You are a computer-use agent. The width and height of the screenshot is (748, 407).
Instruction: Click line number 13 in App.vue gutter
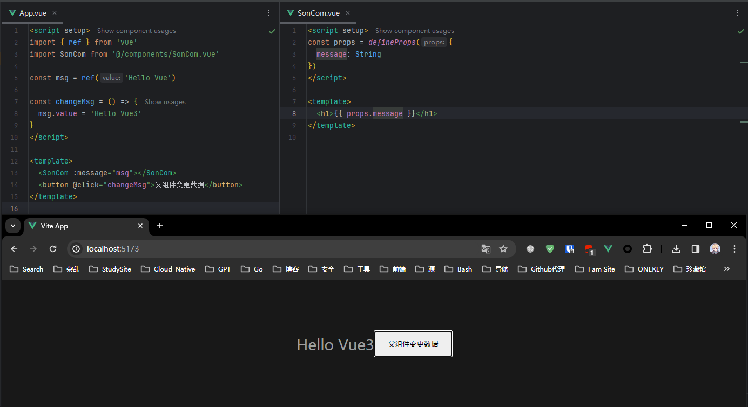click(14, 173)
